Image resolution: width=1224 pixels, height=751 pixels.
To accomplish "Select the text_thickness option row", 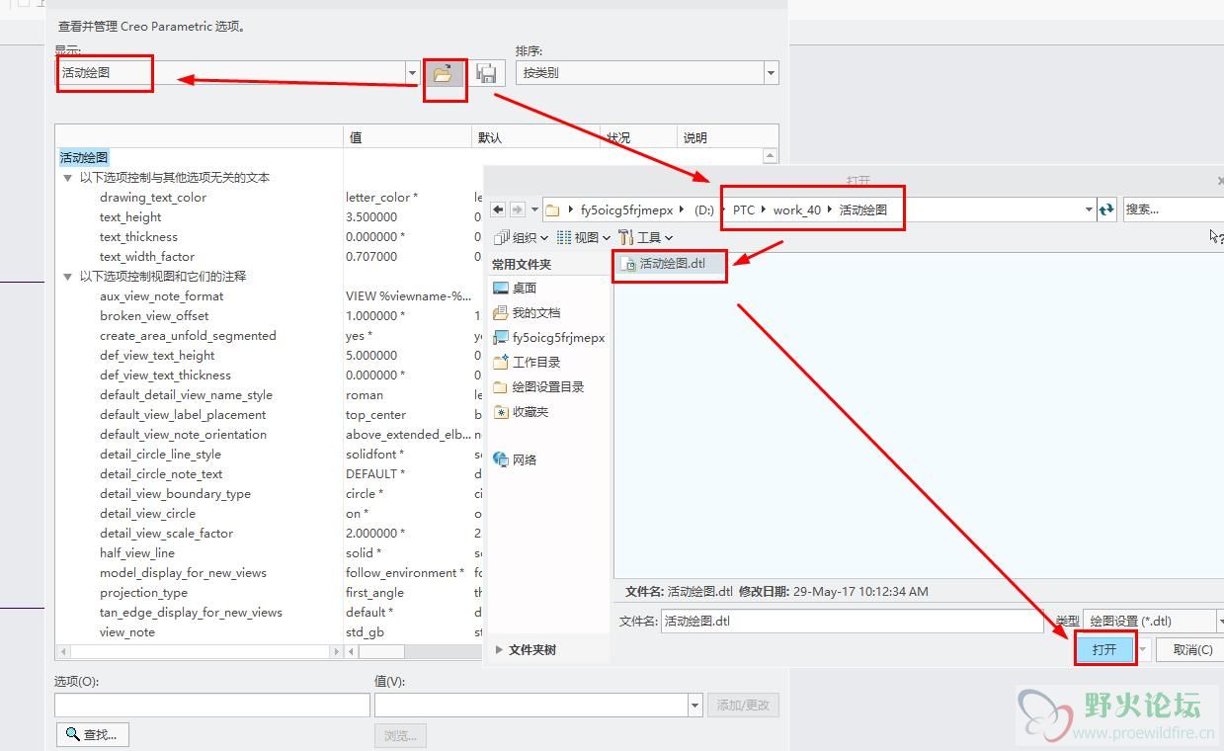I will pos(138,237).
